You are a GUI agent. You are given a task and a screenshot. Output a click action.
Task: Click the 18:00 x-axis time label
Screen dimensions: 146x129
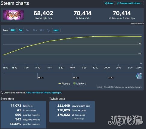point(49,68)
